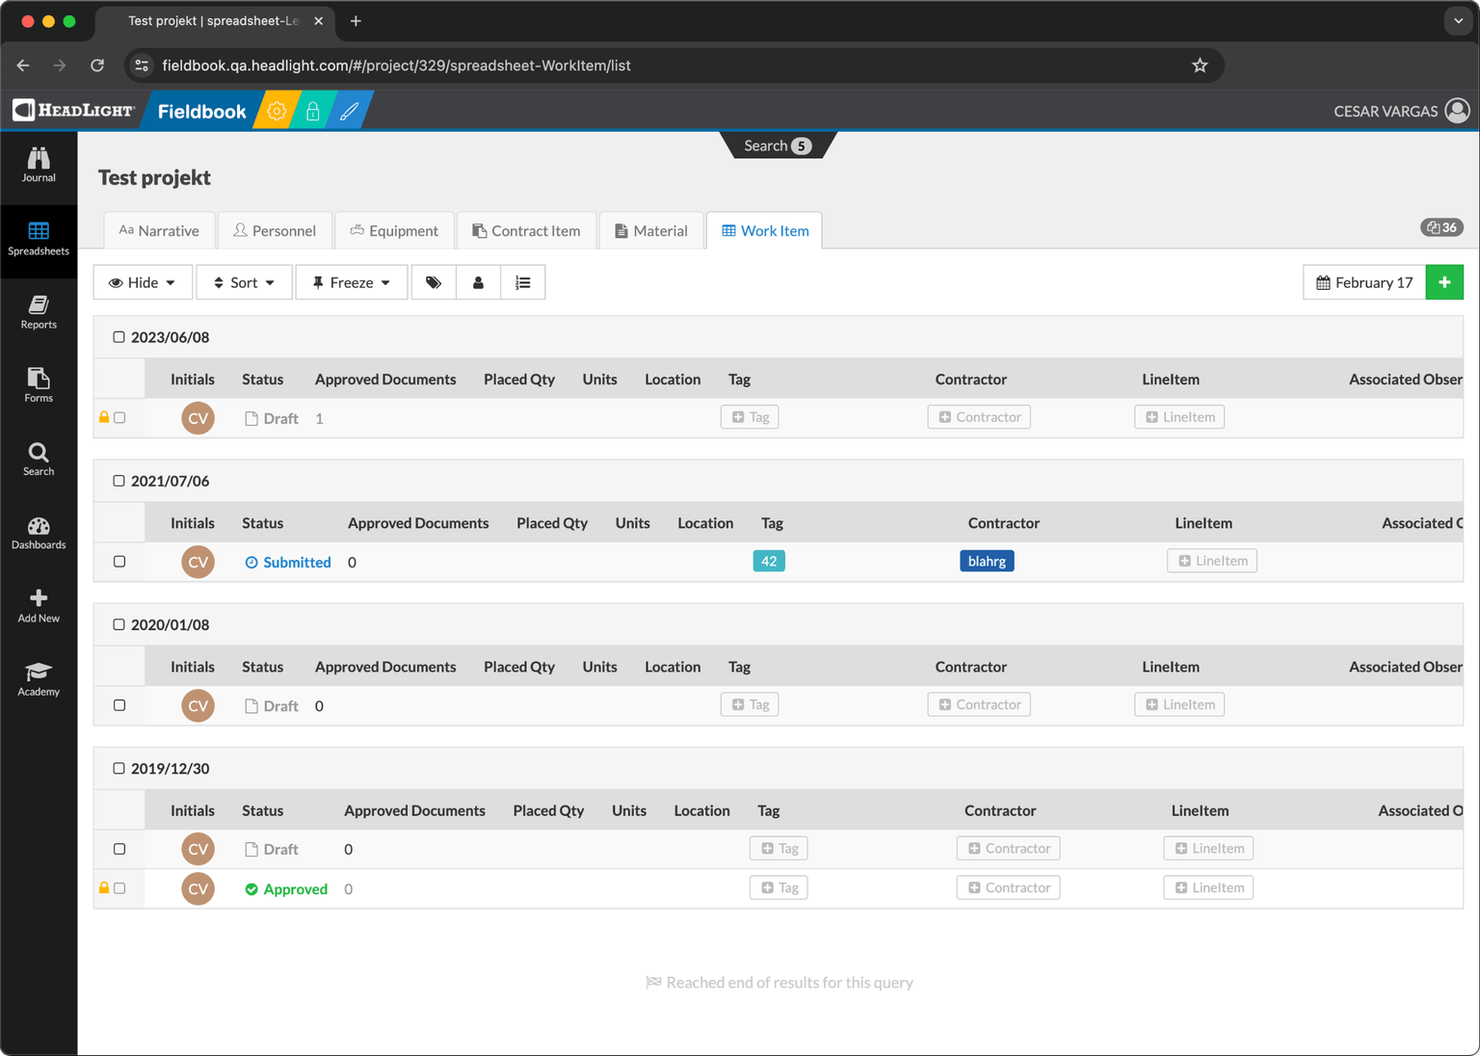Open the Academy graduation cap icon
1480x1056 pixels.
point(39,678)
